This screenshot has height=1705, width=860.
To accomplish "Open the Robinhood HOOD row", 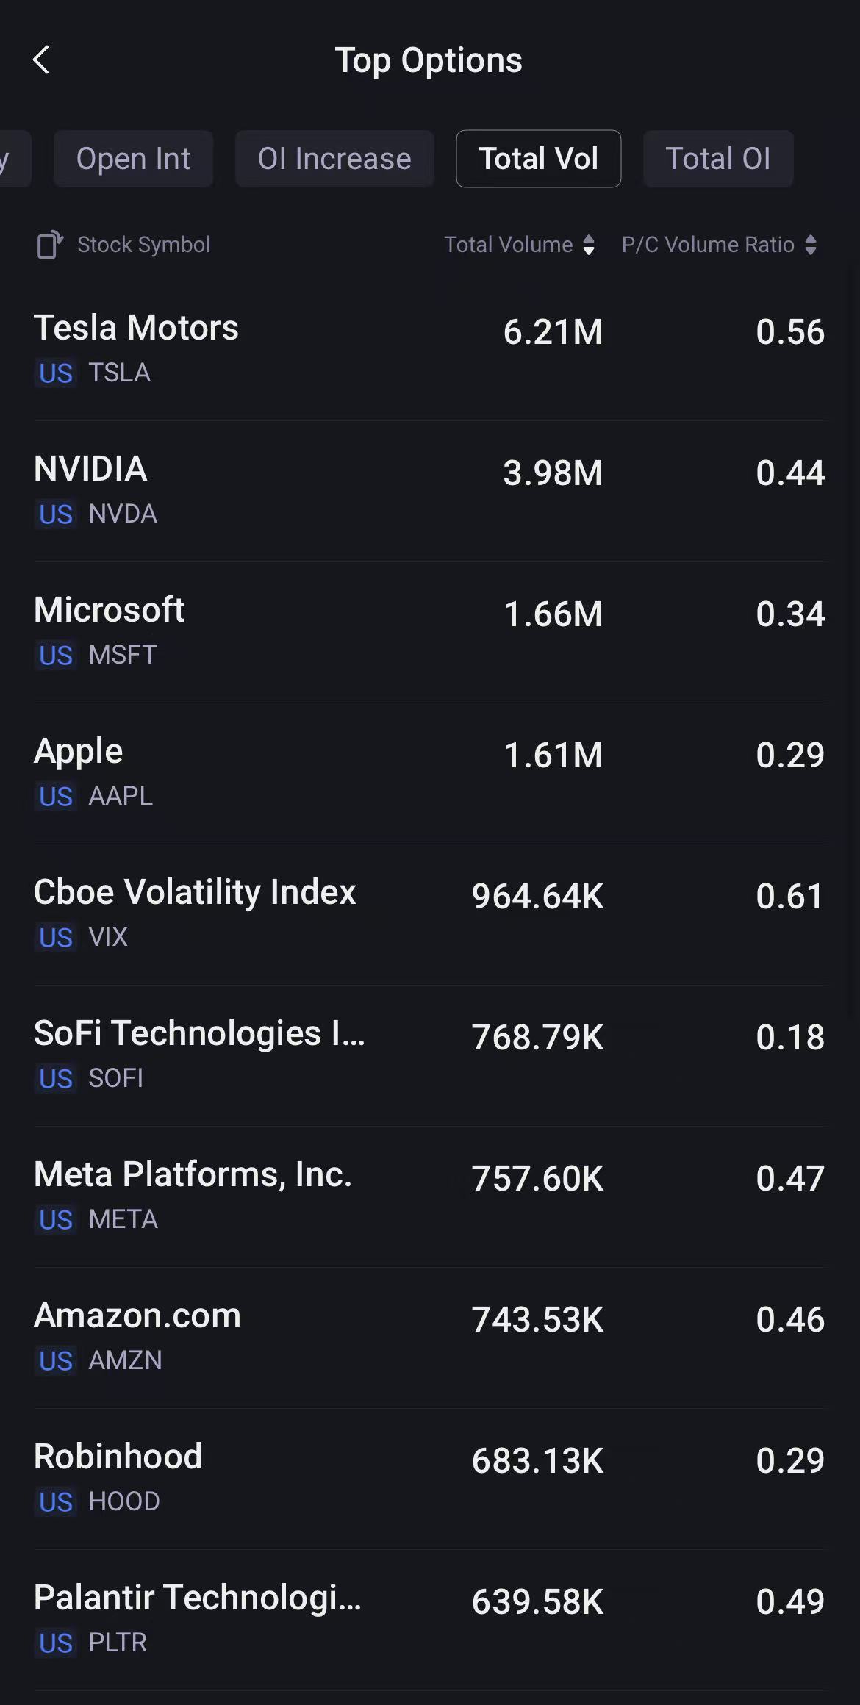I will tap(430, 1478).
